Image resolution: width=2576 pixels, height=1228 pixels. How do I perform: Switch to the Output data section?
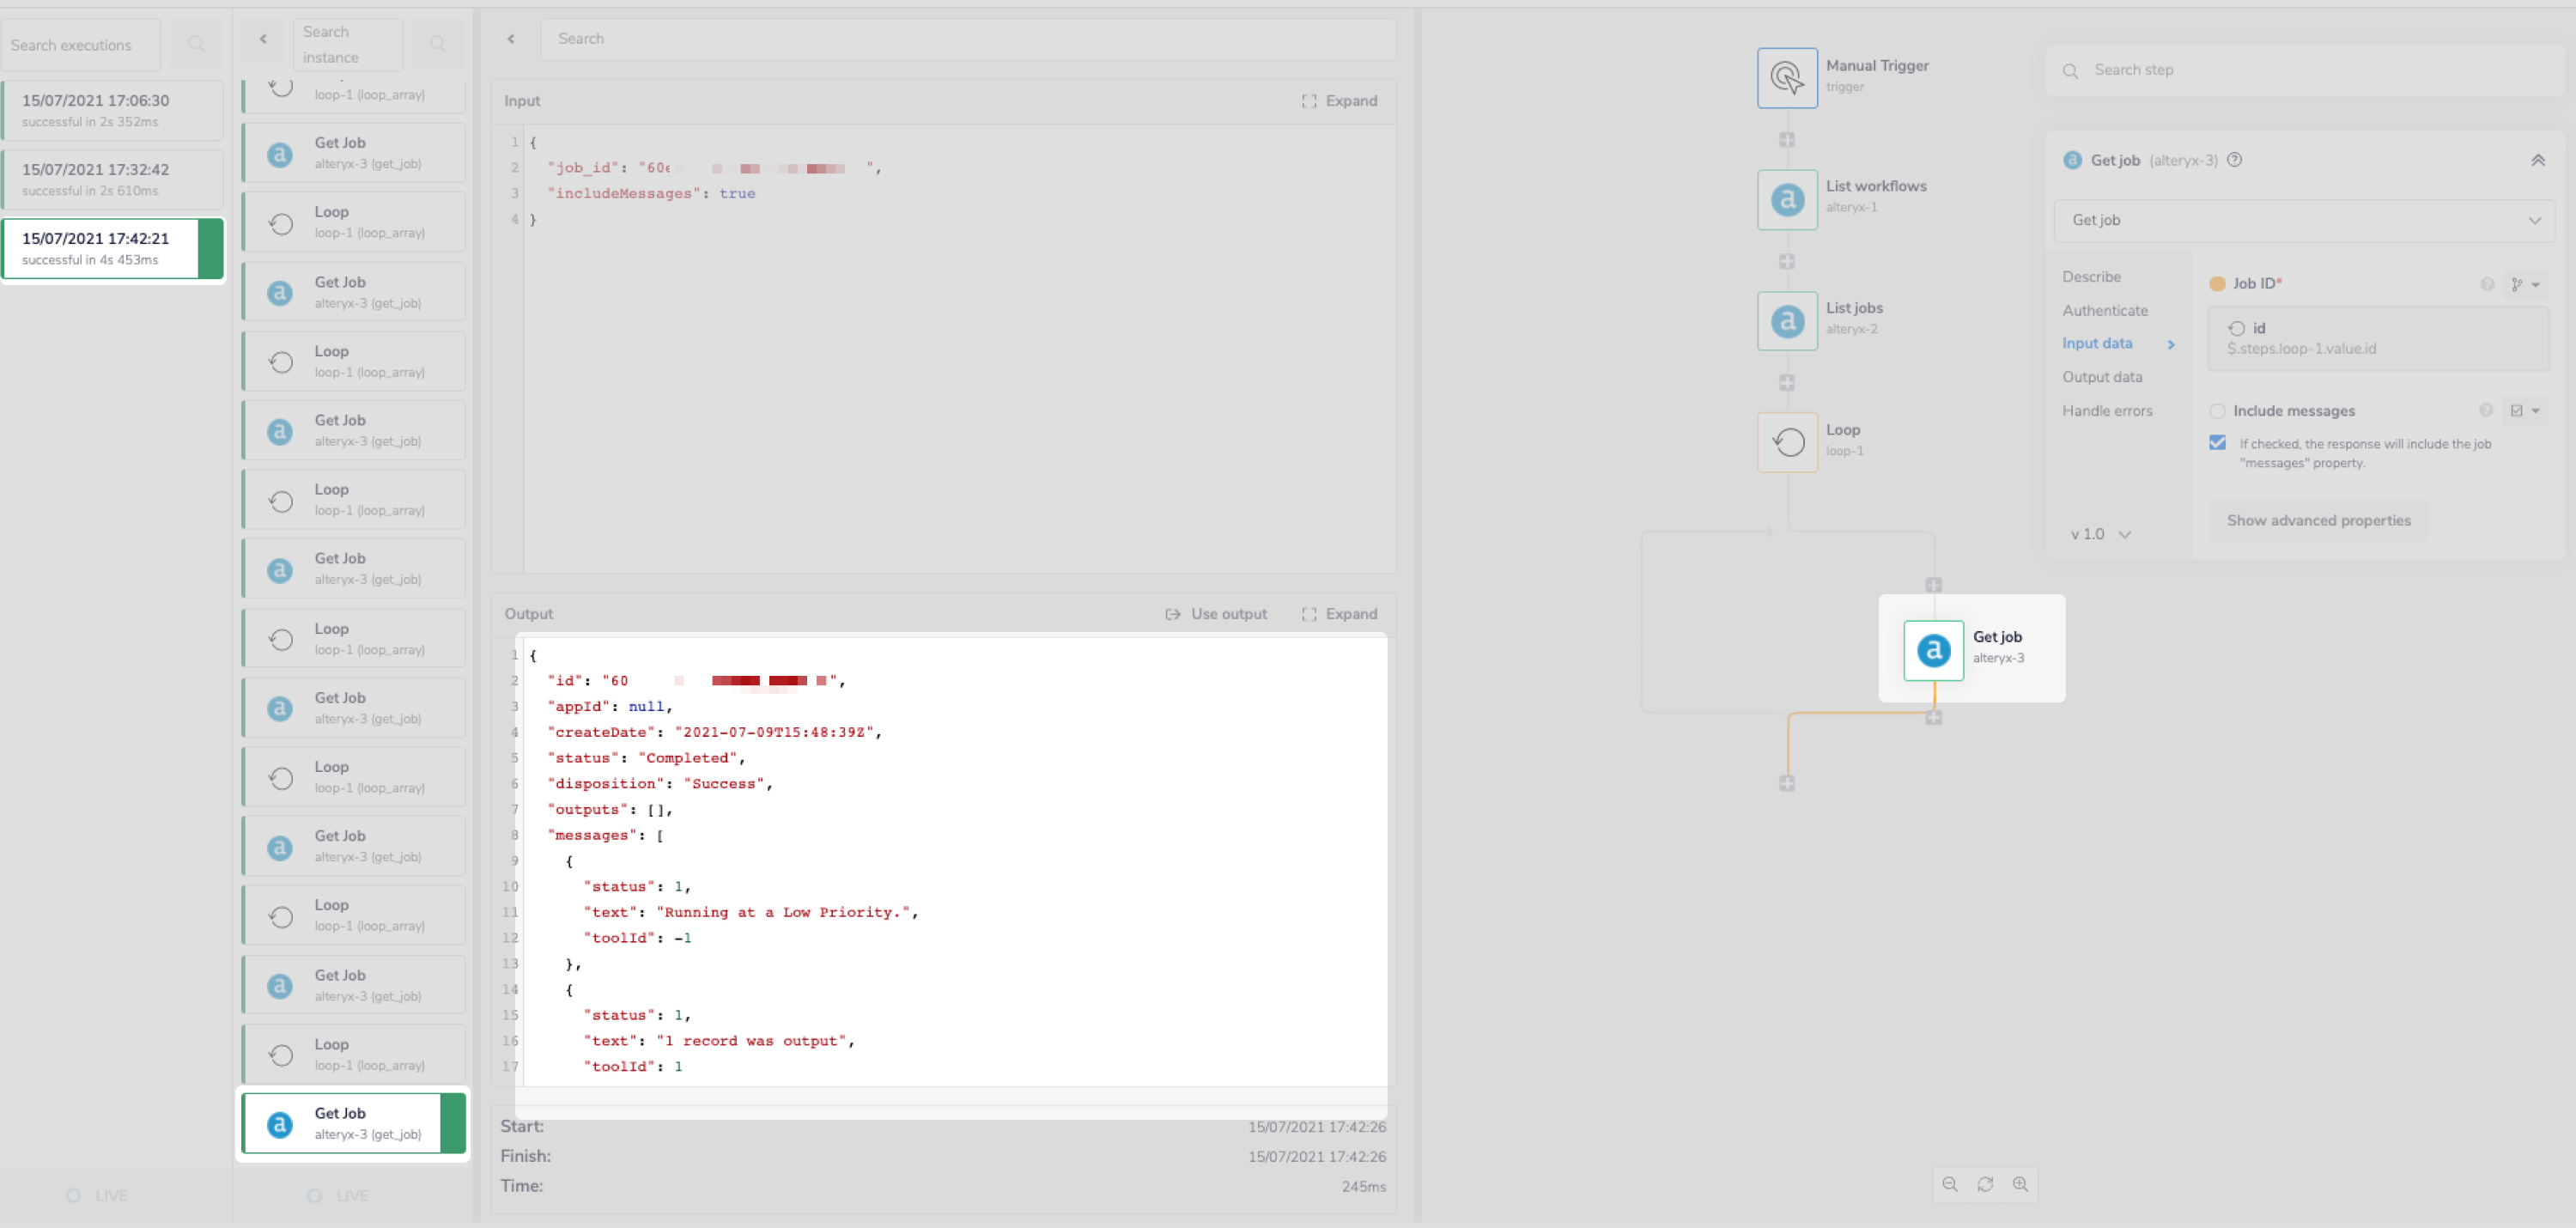pyautogui.click(x=2102, y=377)
